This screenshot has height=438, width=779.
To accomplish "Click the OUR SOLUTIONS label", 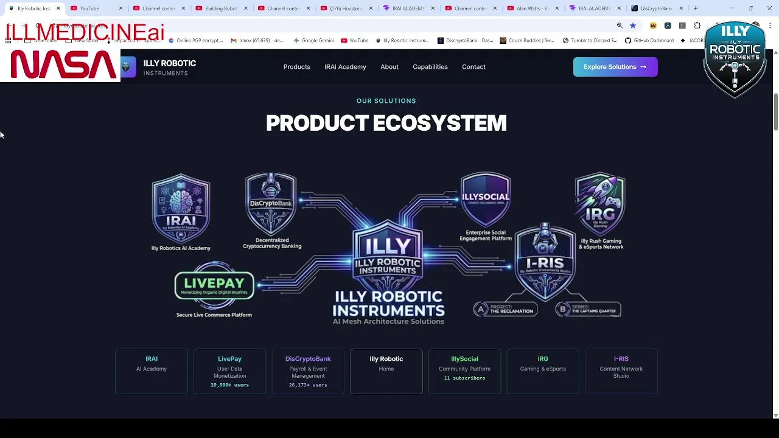I will click(x=386, y=101).
